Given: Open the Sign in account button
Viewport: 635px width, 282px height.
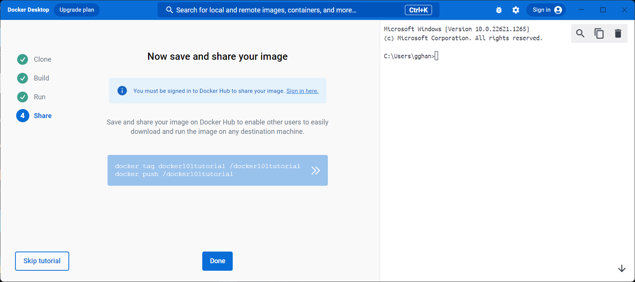Looking at the screenshot, I should [546, 10].
